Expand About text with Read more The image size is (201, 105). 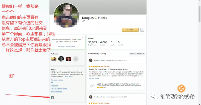click(69, 76)
